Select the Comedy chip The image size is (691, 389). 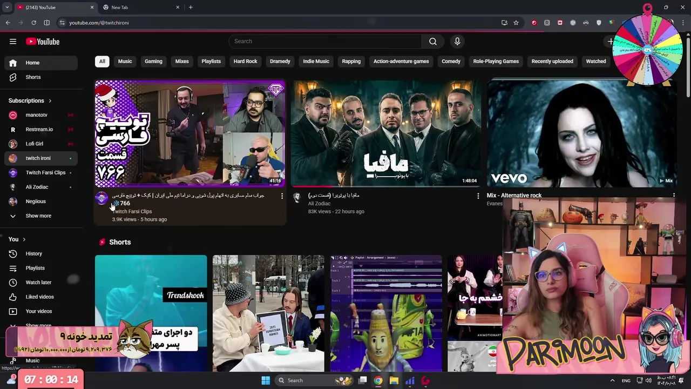(451, 62)
